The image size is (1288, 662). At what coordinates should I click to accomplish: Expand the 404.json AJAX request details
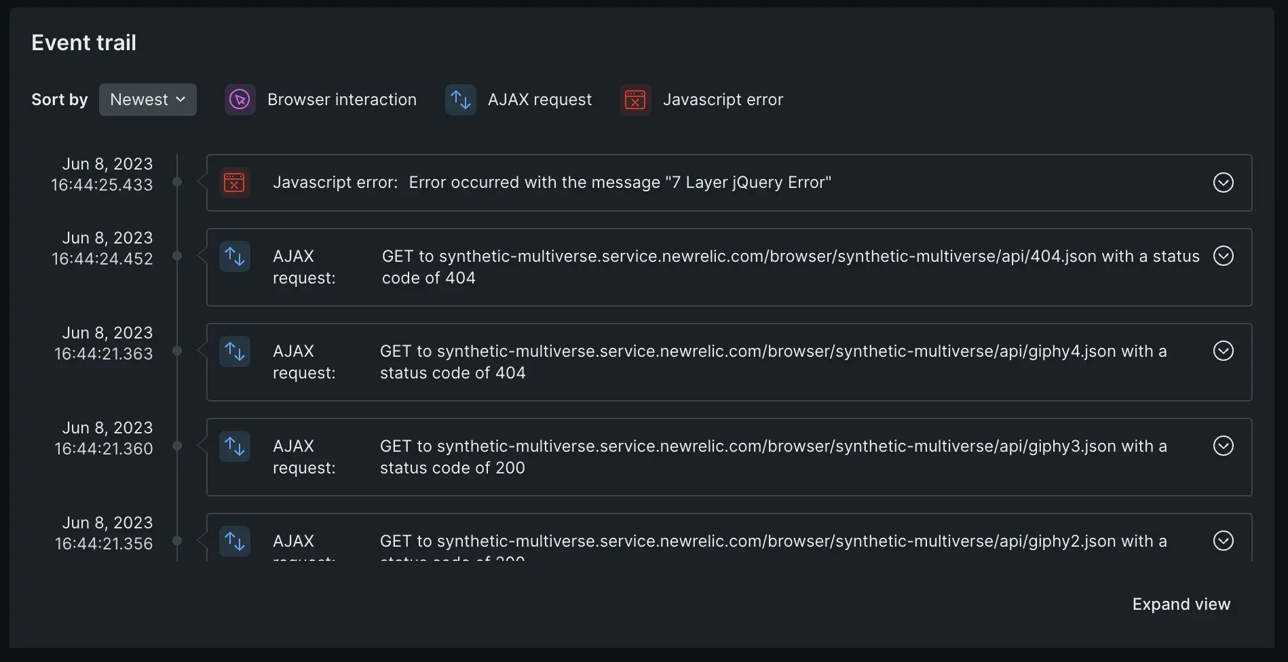[x=1223, y=256]
